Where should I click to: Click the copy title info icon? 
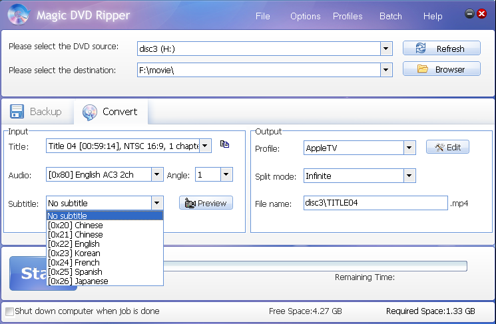[224, 144]
